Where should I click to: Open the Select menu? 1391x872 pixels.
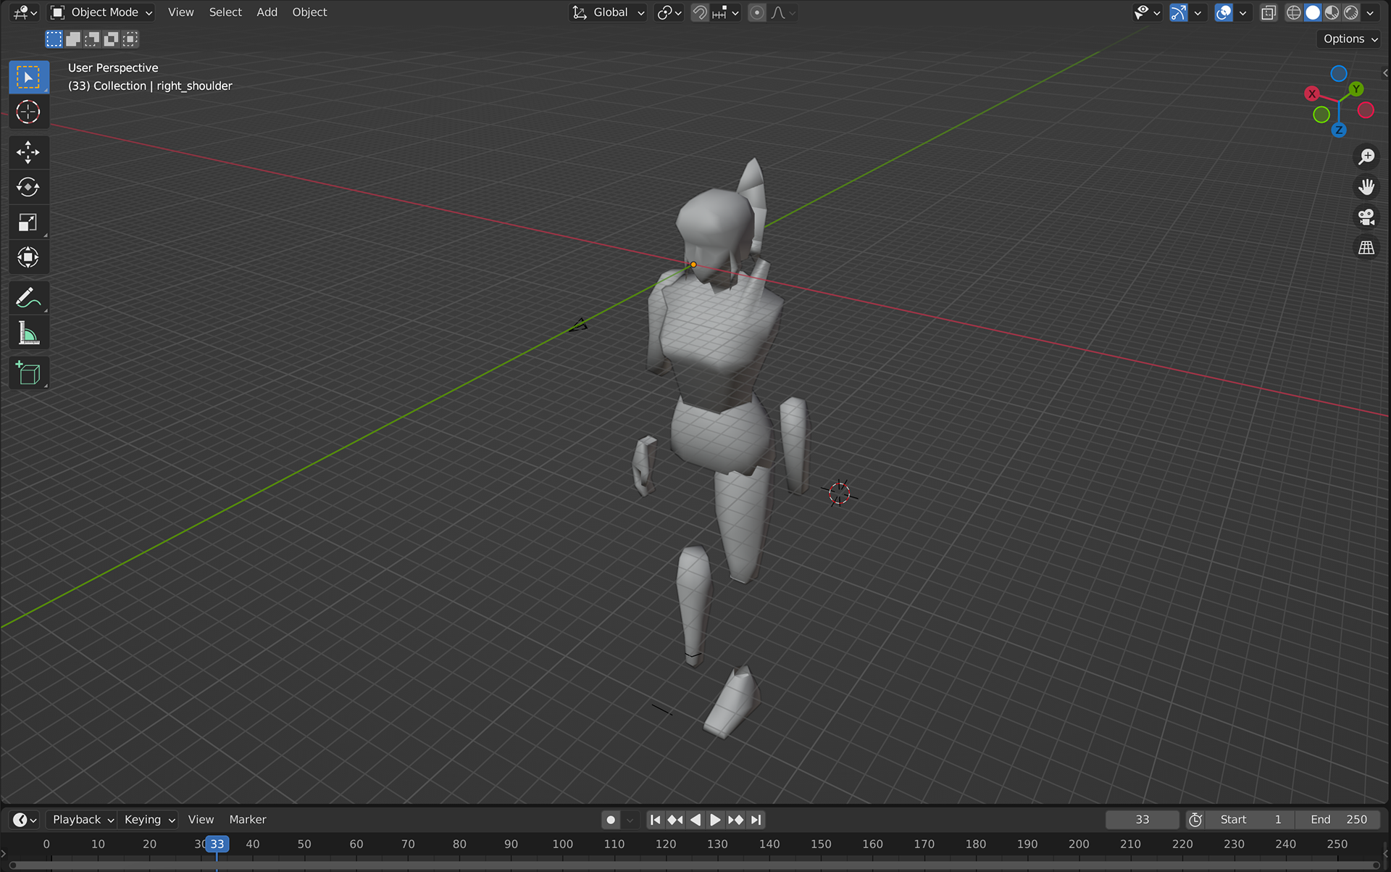pos(225,12)
